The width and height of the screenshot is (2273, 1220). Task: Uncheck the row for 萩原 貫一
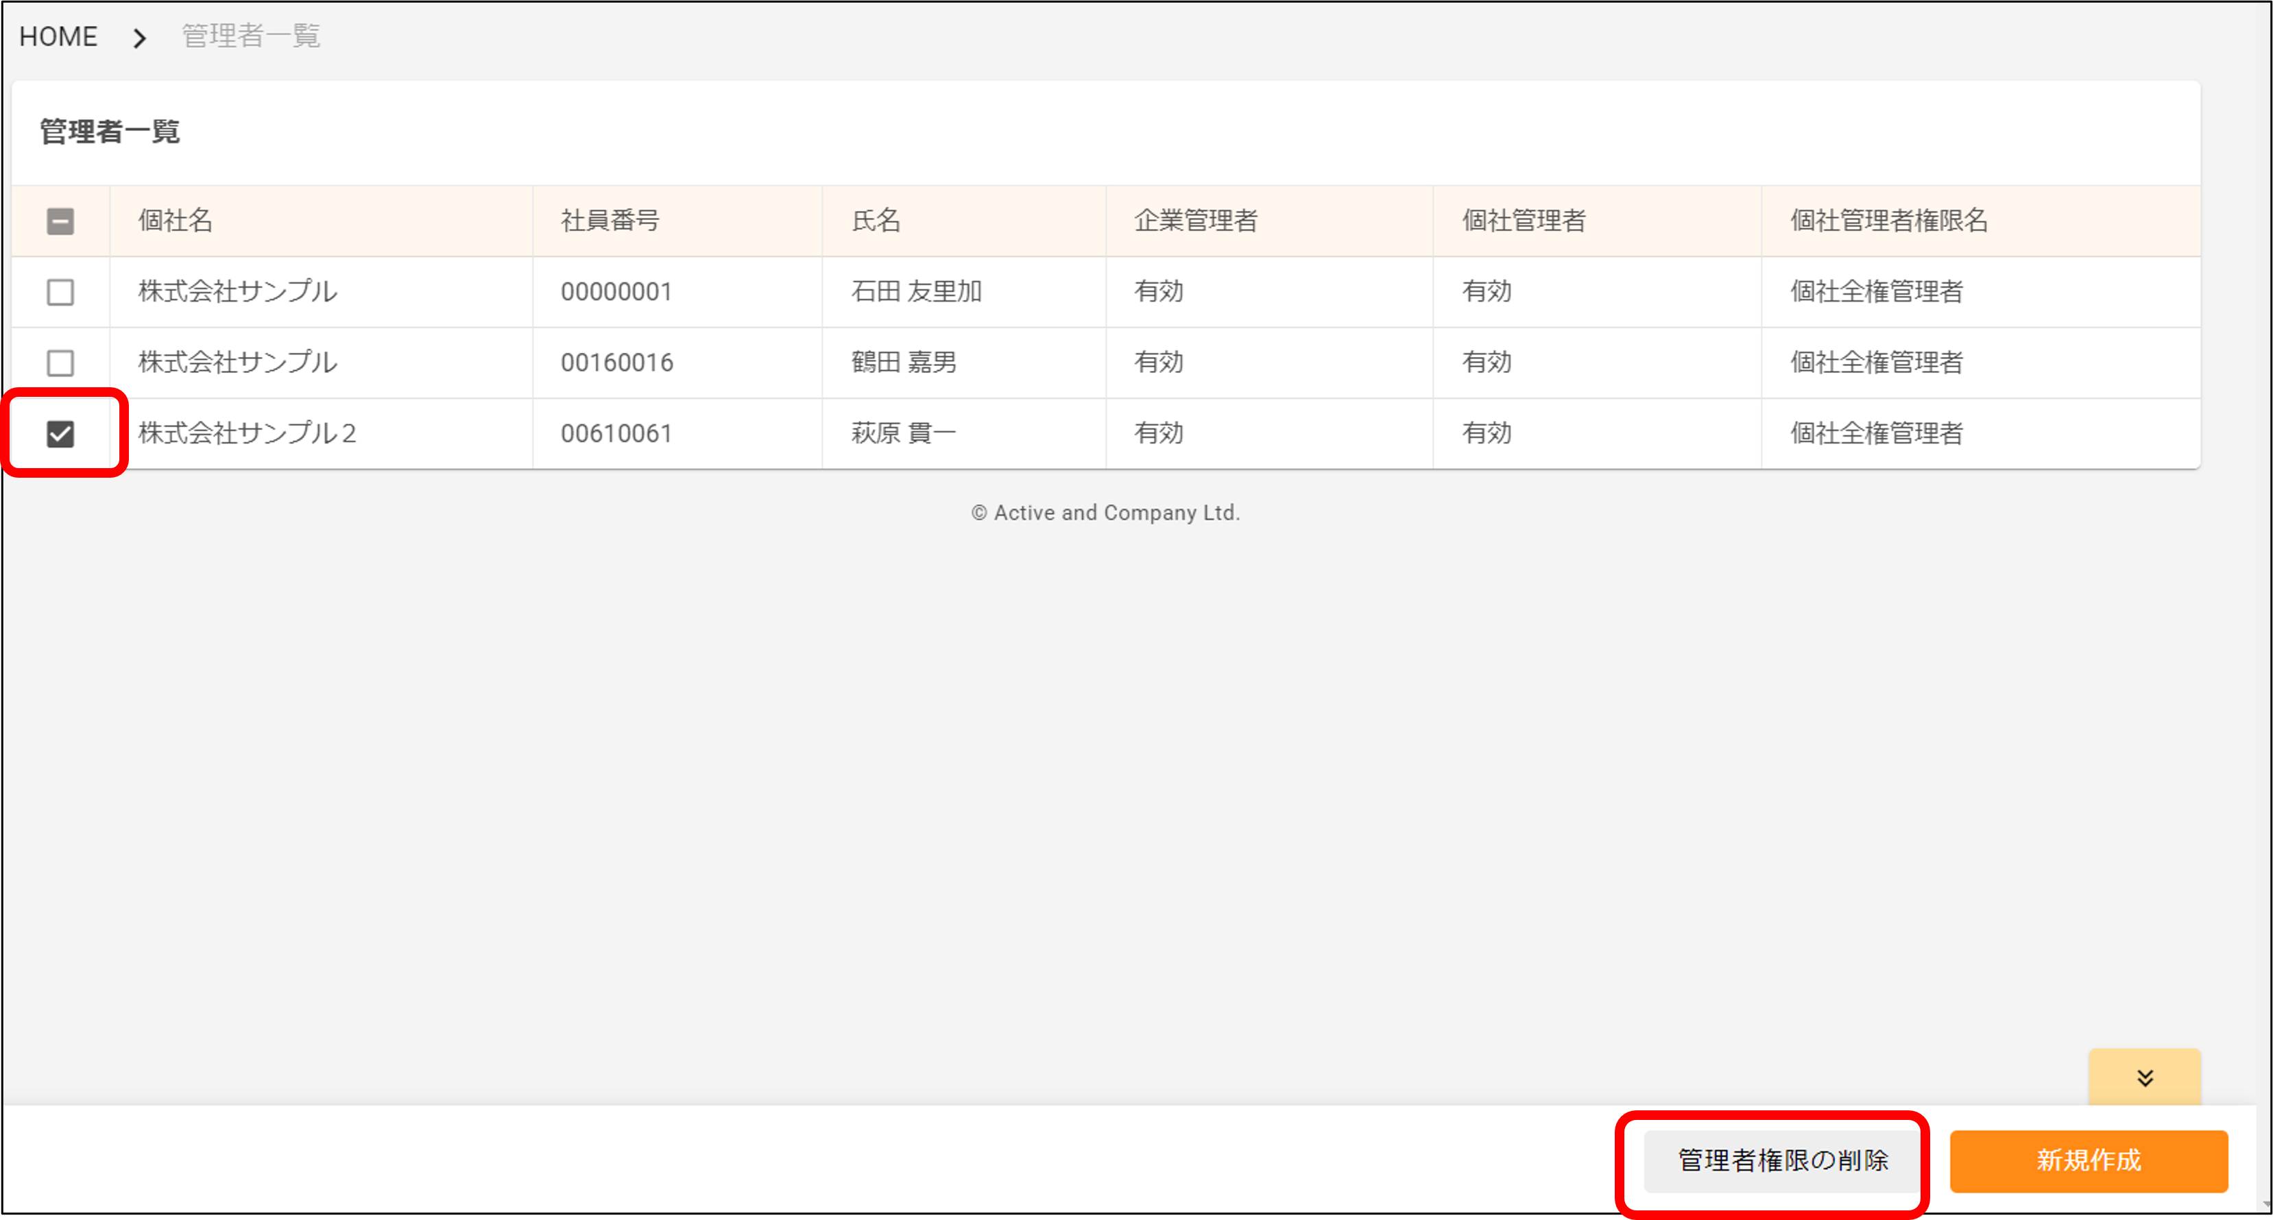tap(60, 433)
